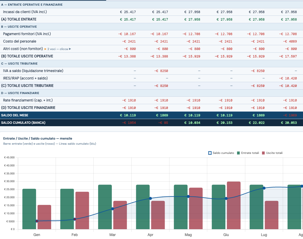
Task: Select the Feb saldo cumulato data point
Action: click(75, 219)
